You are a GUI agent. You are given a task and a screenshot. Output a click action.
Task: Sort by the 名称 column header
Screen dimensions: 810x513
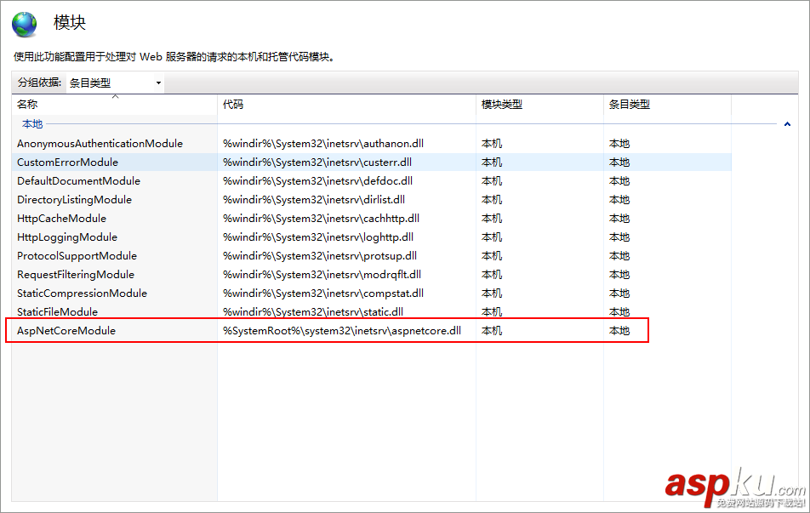coord(114,105)
